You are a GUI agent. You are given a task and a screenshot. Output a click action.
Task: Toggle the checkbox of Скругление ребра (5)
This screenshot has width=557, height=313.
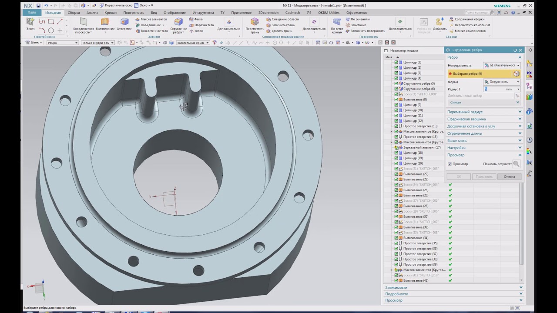pyautogui.click(x=396, y=83)
